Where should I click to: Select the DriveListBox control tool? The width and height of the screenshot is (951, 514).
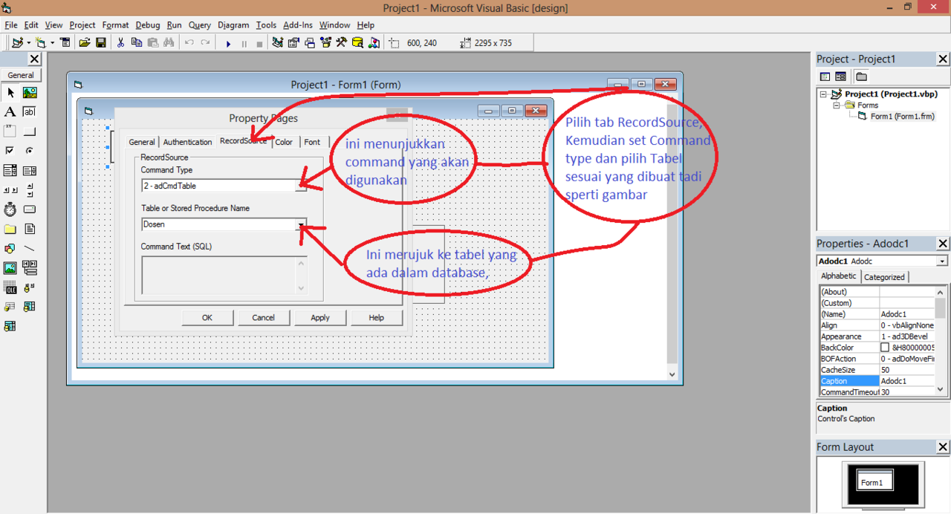point(30,209)
